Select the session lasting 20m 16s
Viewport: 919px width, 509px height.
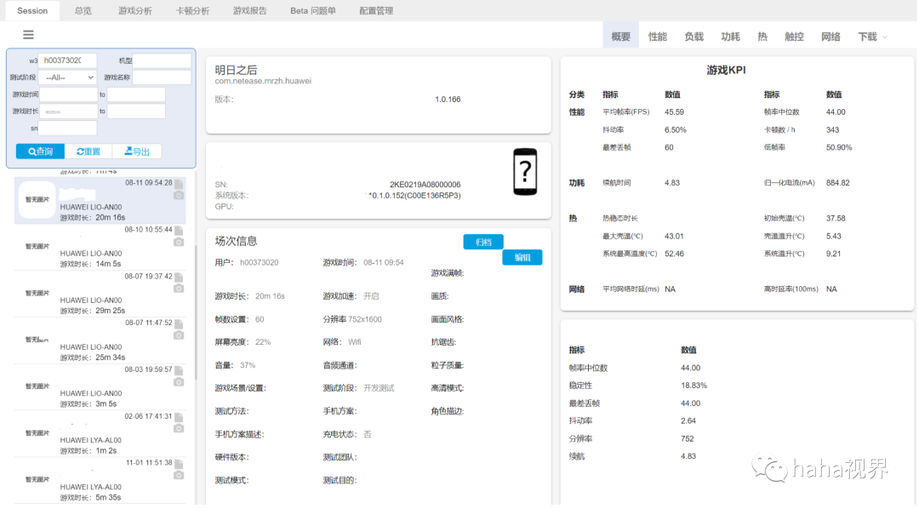coord(100,201)
